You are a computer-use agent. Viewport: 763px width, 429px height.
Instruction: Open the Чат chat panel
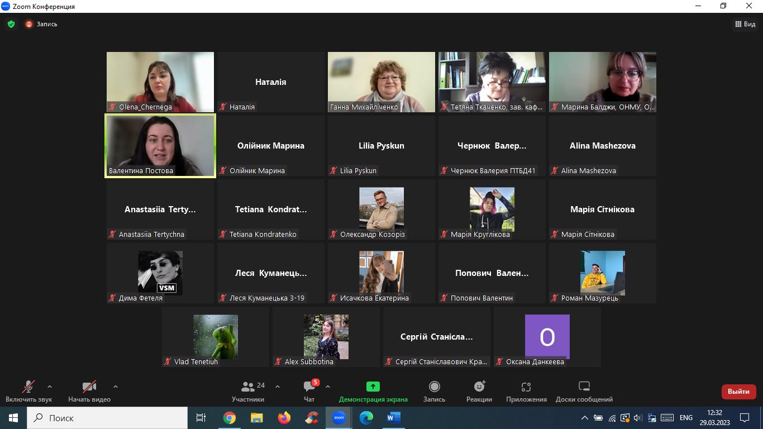point(309,391)
